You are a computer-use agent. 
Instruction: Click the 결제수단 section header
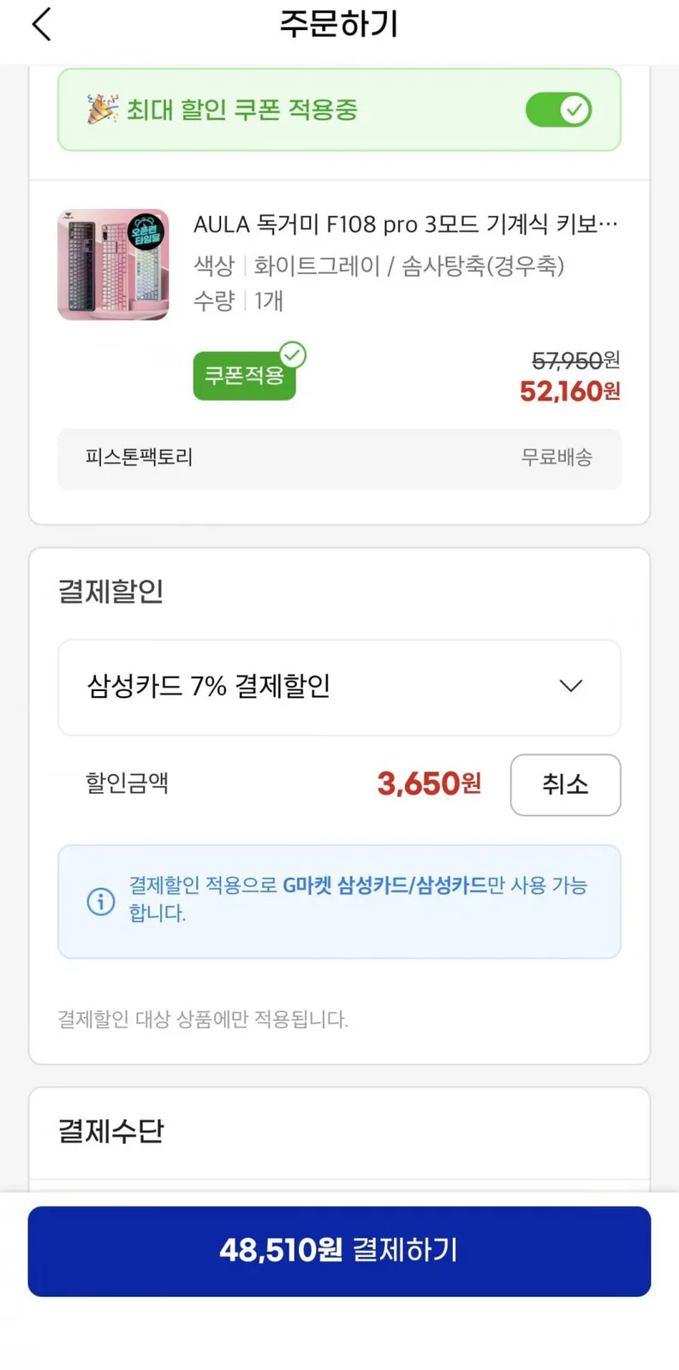pyautogui.click(x=110, y=1131)
